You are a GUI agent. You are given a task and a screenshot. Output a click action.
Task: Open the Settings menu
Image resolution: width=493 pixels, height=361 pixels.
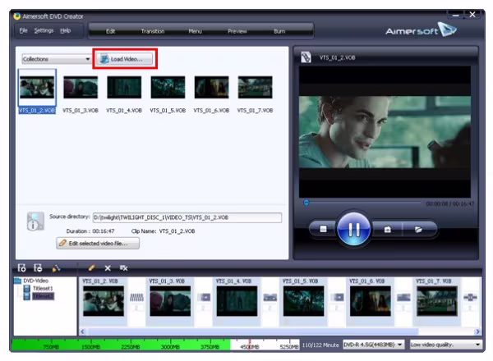tap(44, 30)
